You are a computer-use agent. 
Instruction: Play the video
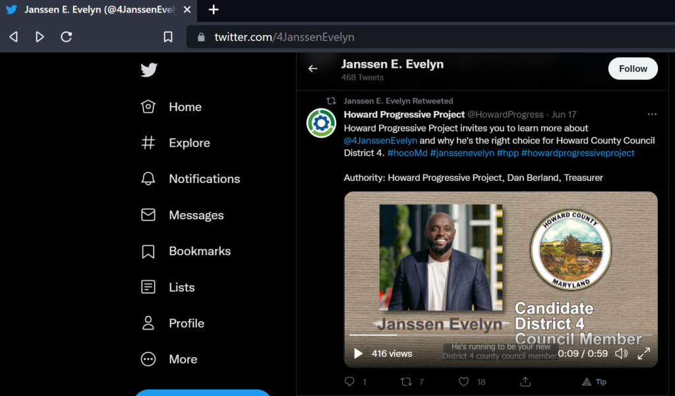click(358, 353)
